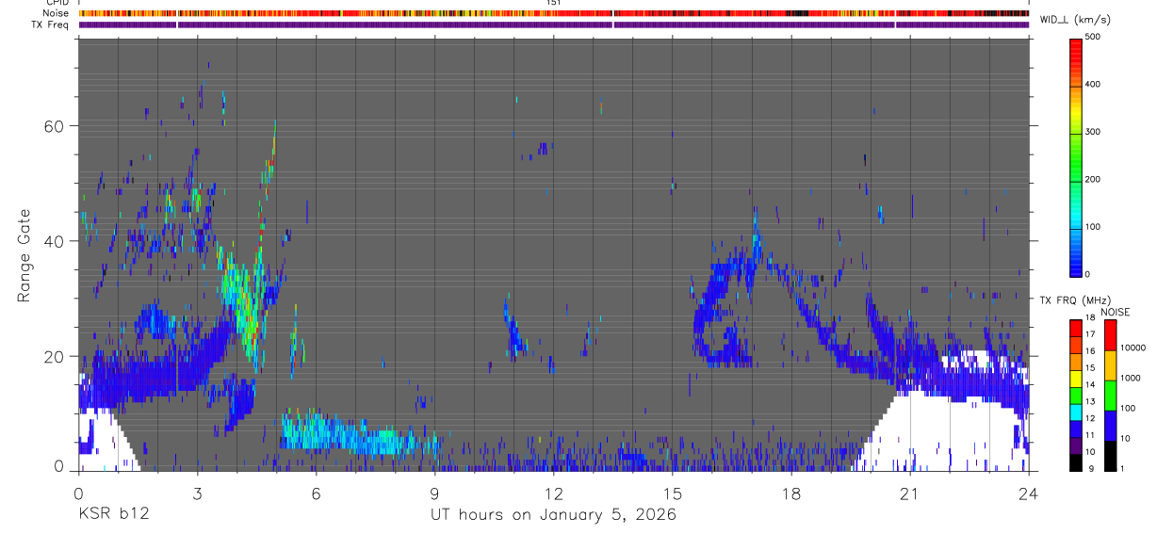Pick the red top of the width colorbar
The height and width of the screenshot is (534, 1157).
(1075, 47)
